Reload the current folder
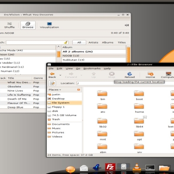 tap(130, 75)
